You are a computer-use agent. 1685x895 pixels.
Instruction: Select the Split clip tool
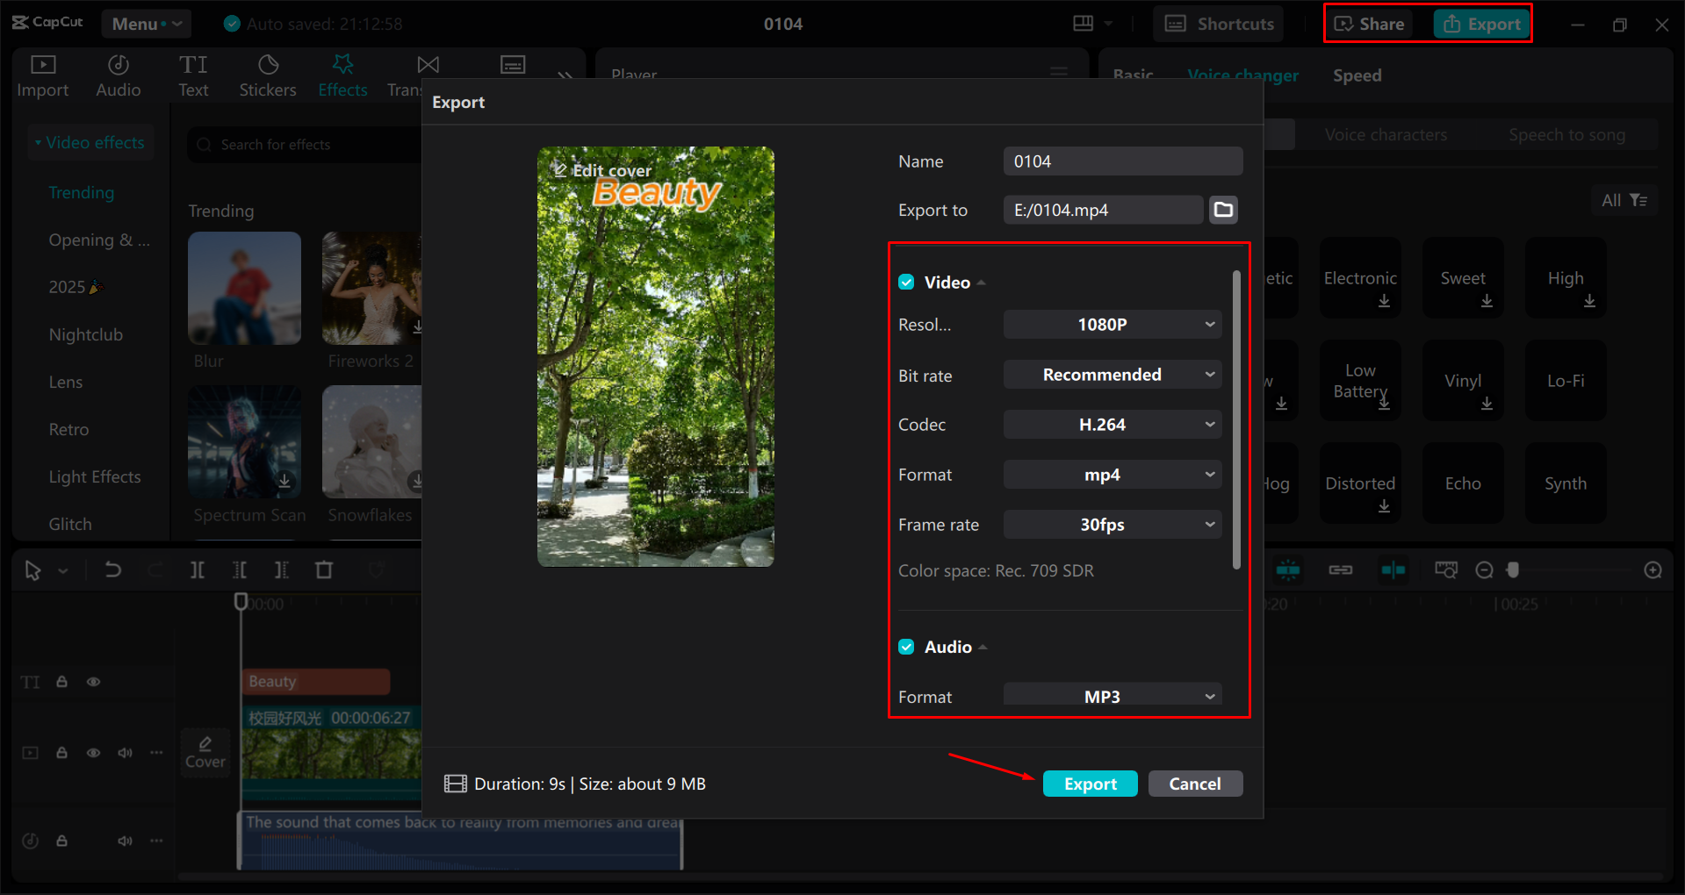point(198,569)
